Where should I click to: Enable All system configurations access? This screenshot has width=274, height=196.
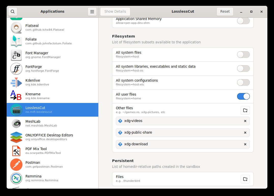[243, 82]
